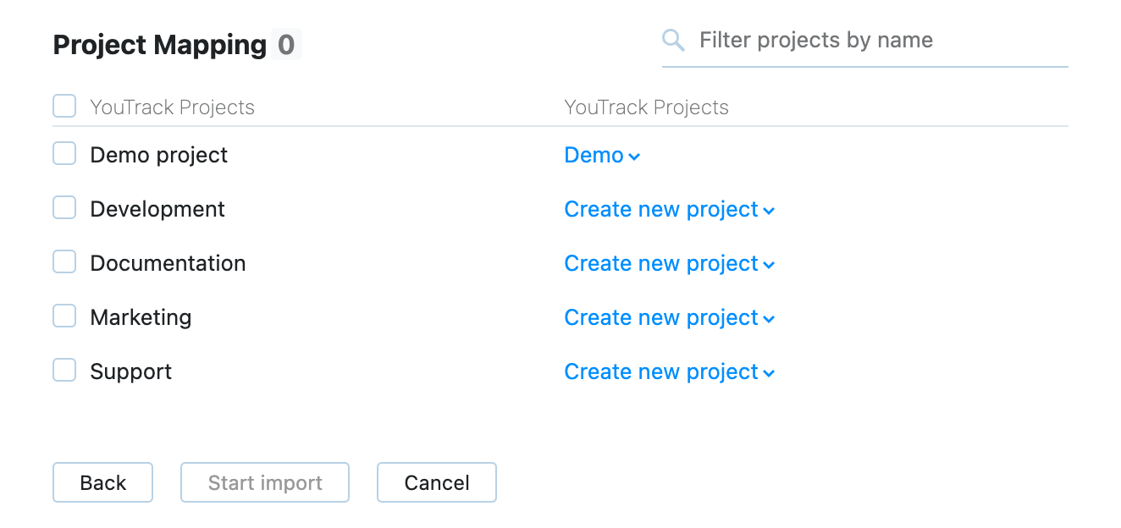Open Support's Create new project dropdown
Viewport: 1121px width, 528px height.
tap(669, 372)
